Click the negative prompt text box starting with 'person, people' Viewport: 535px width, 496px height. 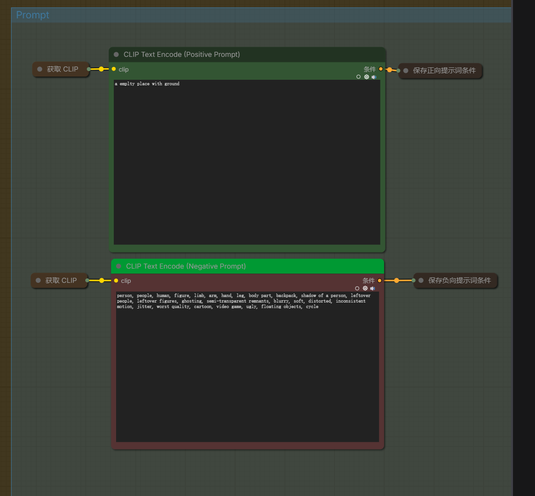[247, 367]
